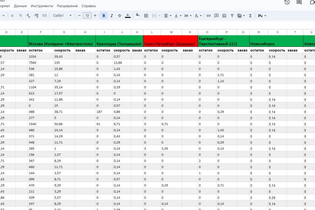Image resolution: width=315 pixels, height=210 pixels.
Task: Toggle italic formatting
Action: [112, 15]
